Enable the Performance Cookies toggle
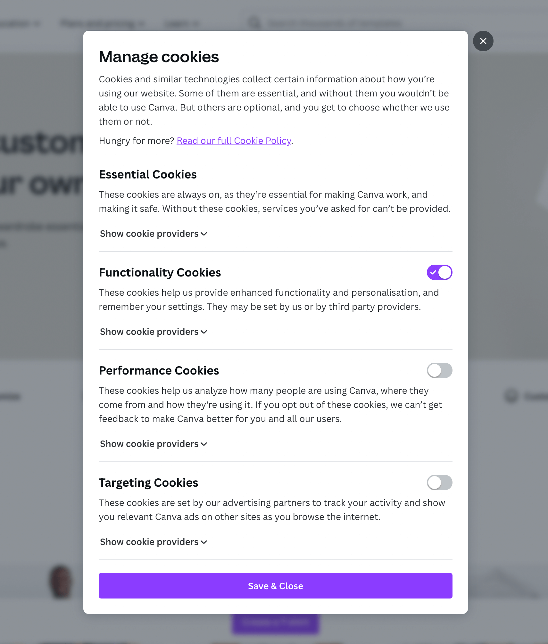548x644 pixels. (x=439, y=370)
